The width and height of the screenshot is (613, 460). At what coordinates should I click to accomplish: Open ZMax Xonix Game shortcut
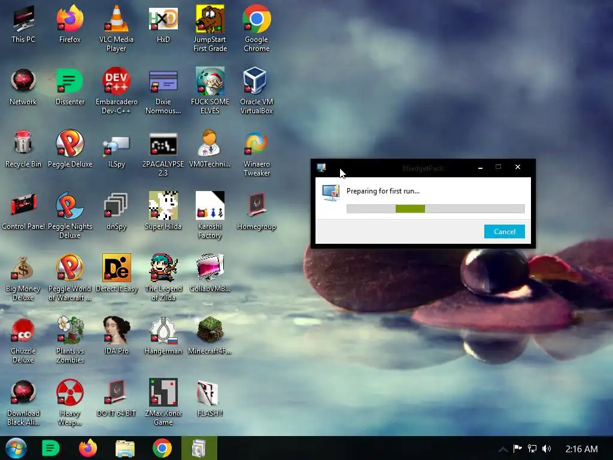(x=163, y=401)
